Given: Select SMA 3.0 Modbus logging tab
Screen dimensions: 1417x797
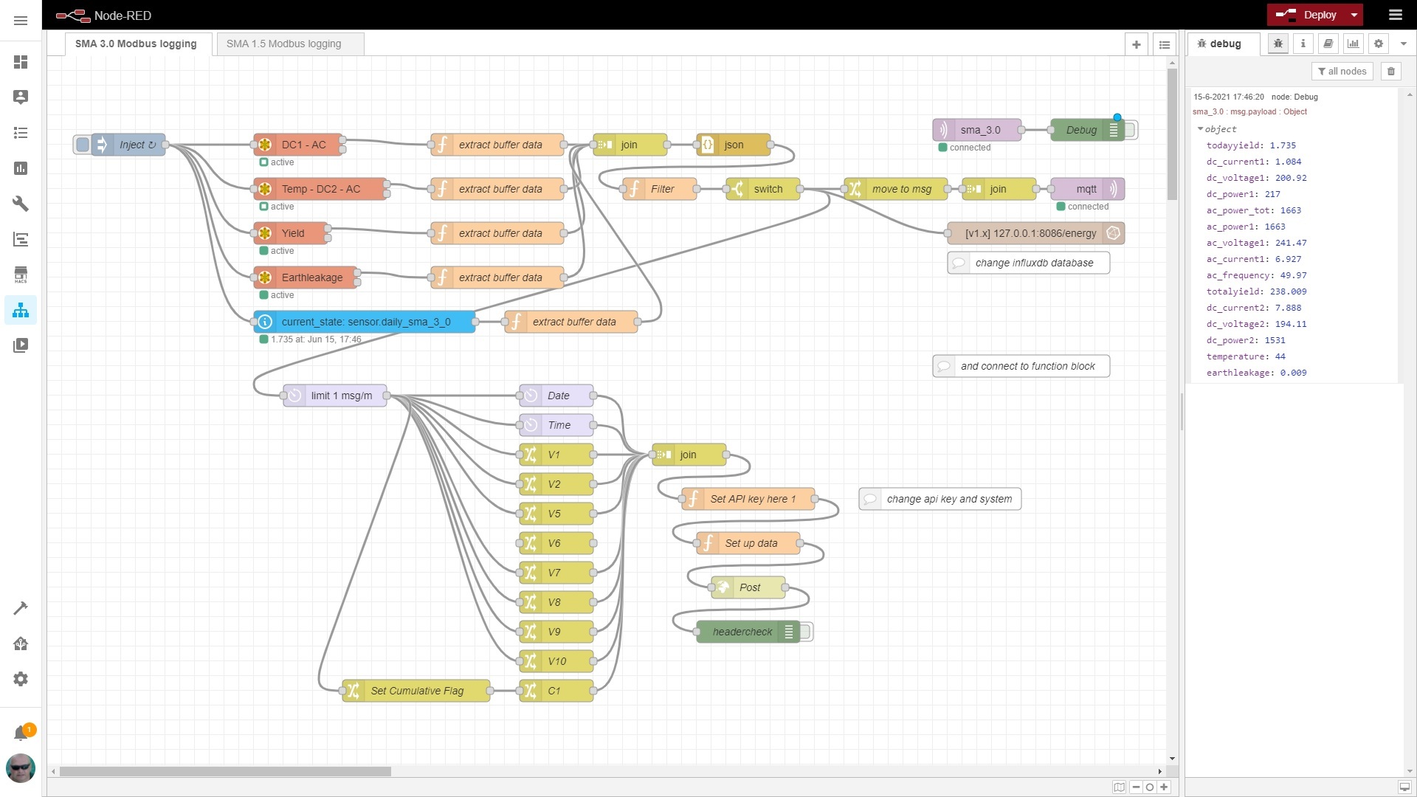Looking at the screenshot, I should tap(136, 44).
